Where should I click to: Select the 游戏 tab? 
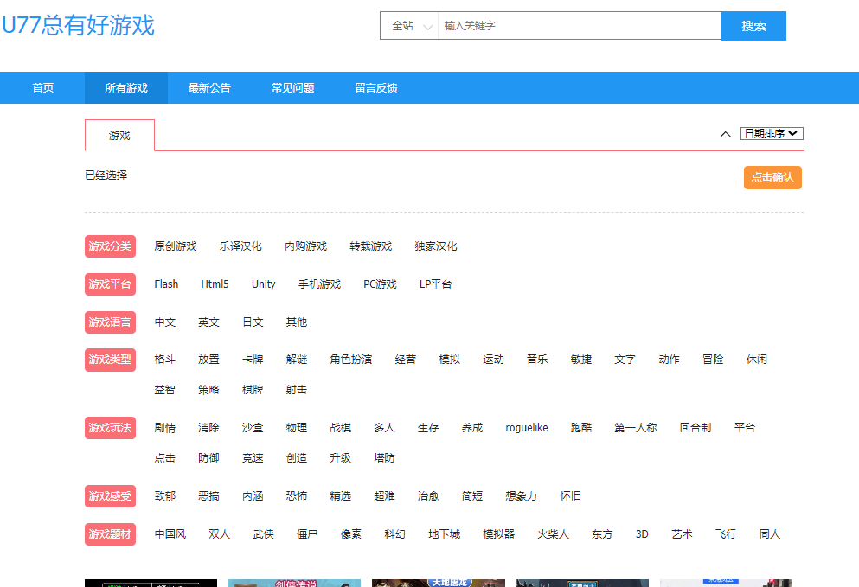click(x=119, y=136)
